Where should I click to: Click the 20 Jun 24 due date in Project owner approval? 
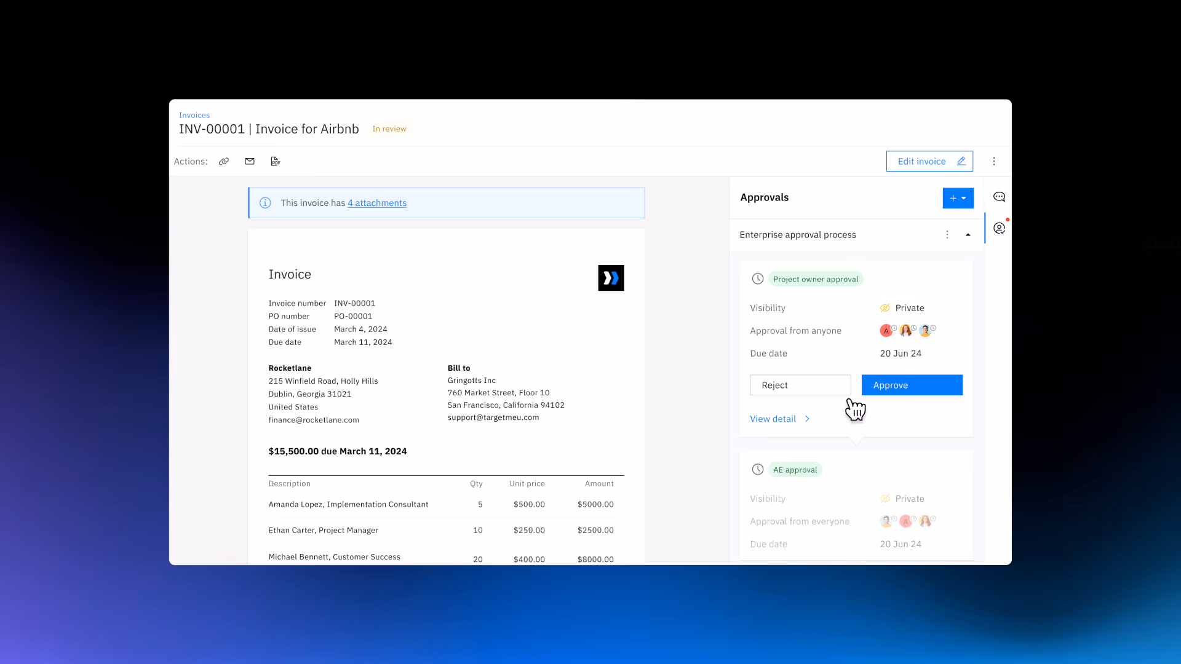[901, 354]
